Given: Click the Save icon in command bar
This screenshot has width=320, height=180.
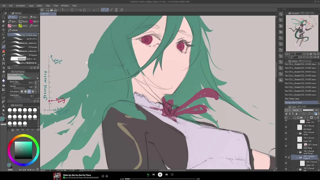Looking at the screenshot, I should pos(55,10).
